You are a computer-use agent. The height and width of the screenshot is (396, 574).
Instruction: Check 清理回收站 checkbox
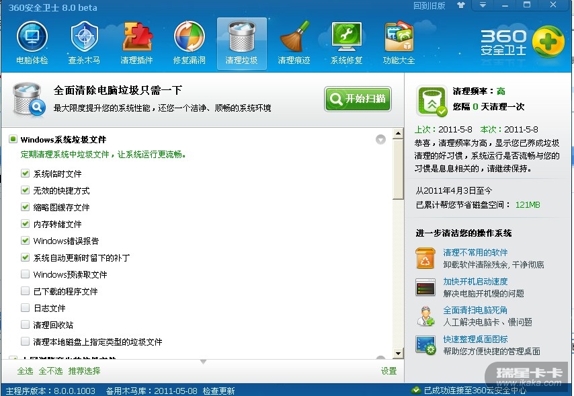click(x=25, y=324)
